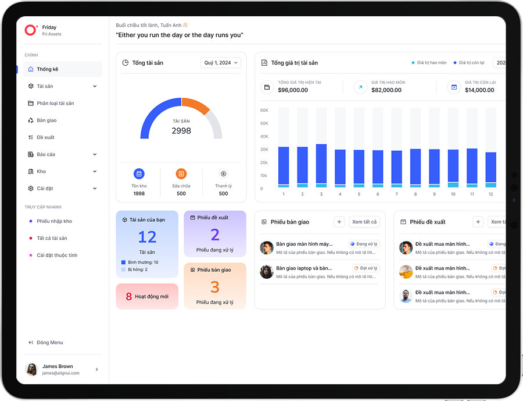Click the orange segment of asset gauge
This screenshot has height=401, width=523.
pos(197,104)
